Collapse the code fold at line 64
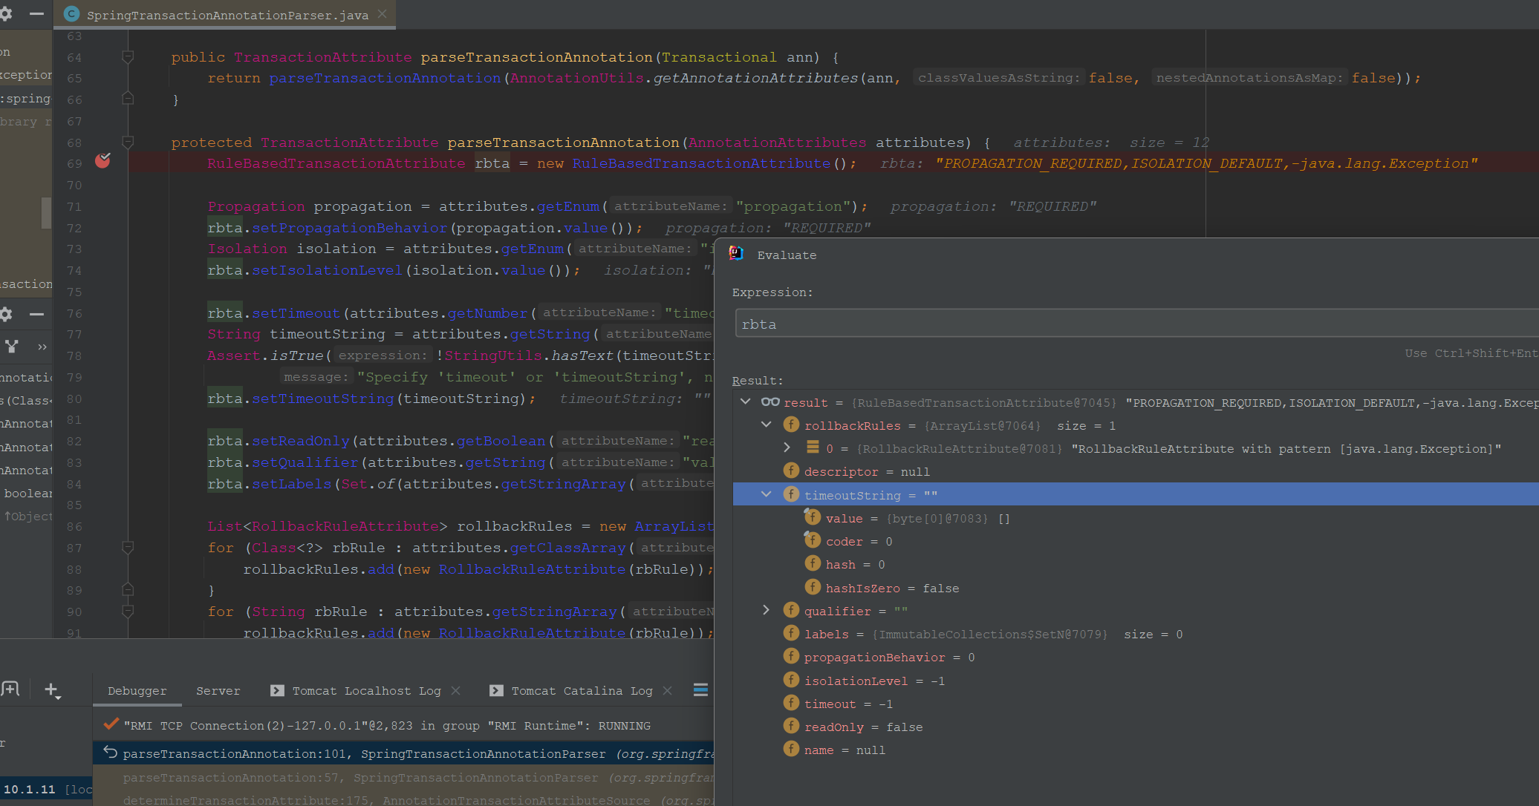The image size is (1539, 806). (x=128, y=57)
